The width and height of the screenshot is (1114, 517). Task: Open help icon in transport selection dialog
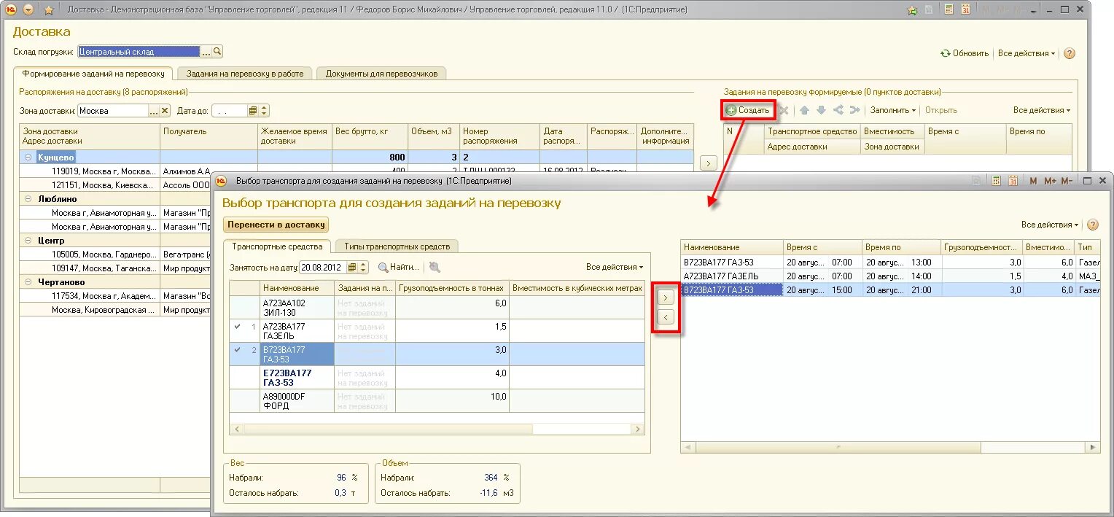pos(1093,225)
